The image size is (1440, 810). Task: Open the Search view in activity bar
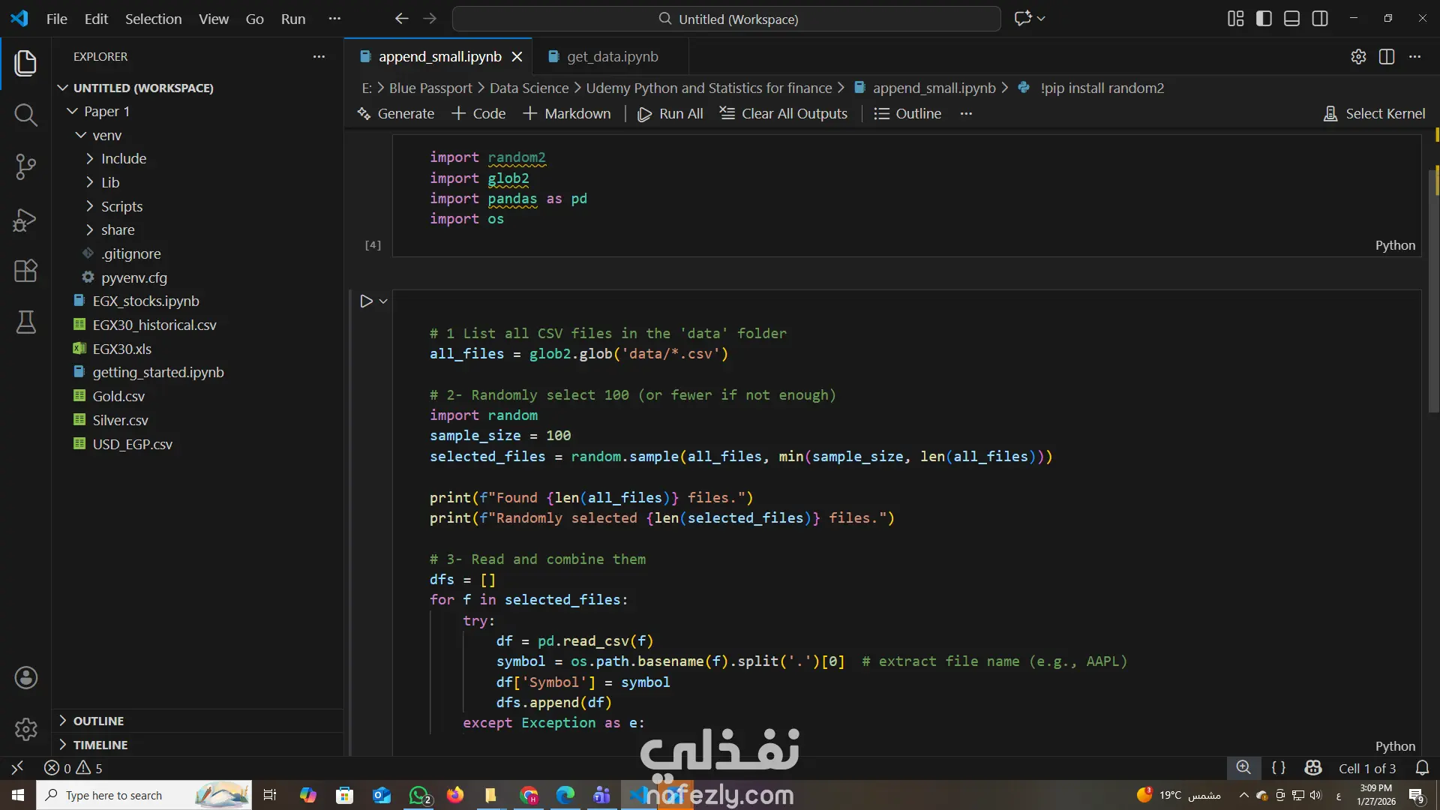[x=25, y=115]
